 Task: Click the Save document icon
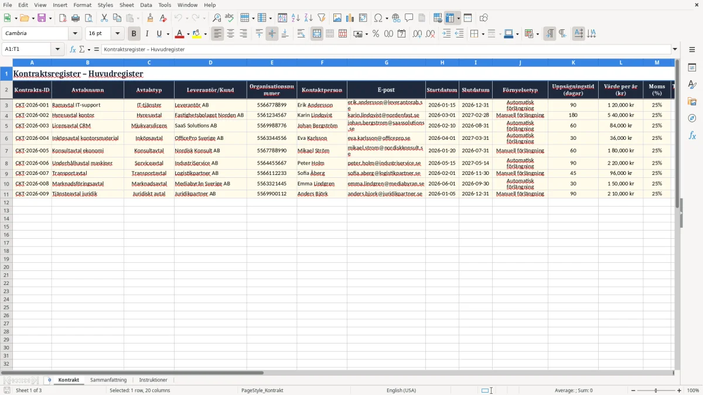42,18
